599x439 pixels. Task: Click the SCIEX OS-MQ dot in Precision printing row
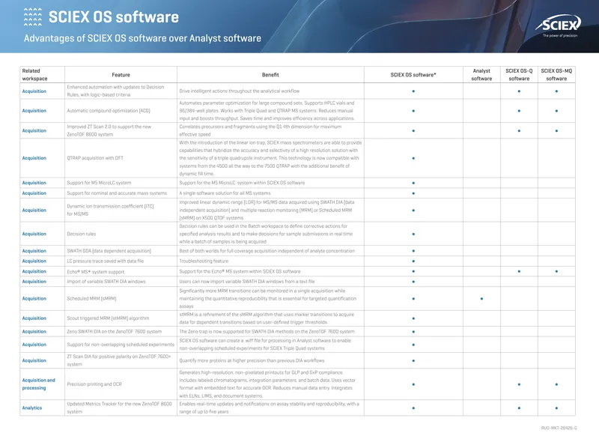[x=556, y=384]
